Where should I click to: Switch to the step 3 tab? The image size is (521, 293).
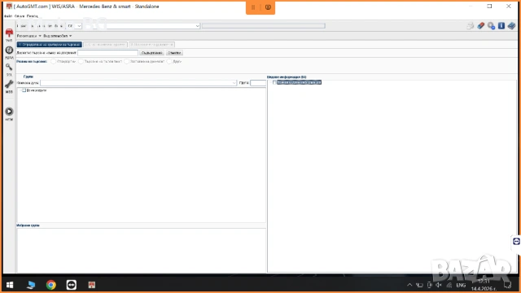(152, 45)
